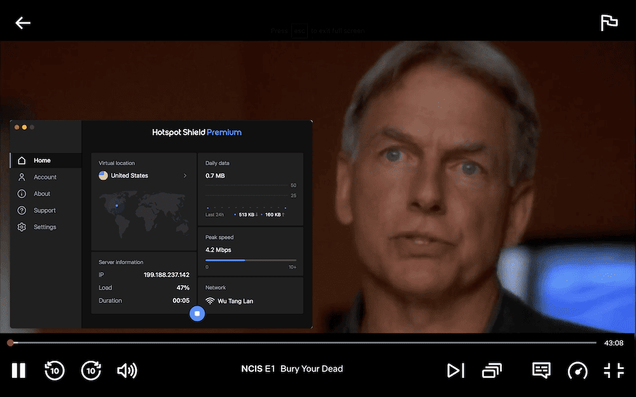Screen dimensions: 636x397
Task: Click the Daily data value 0.7 MB
Action: point(215,175)
